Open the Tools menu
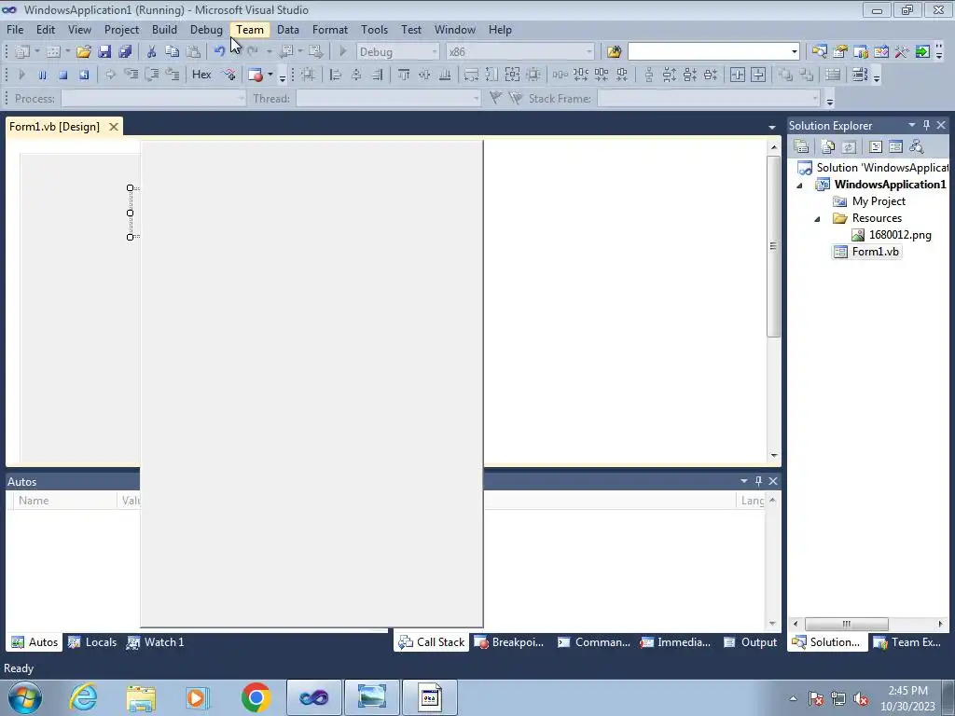The height and width of the screenshot is (716, 955). pos(374,29)
